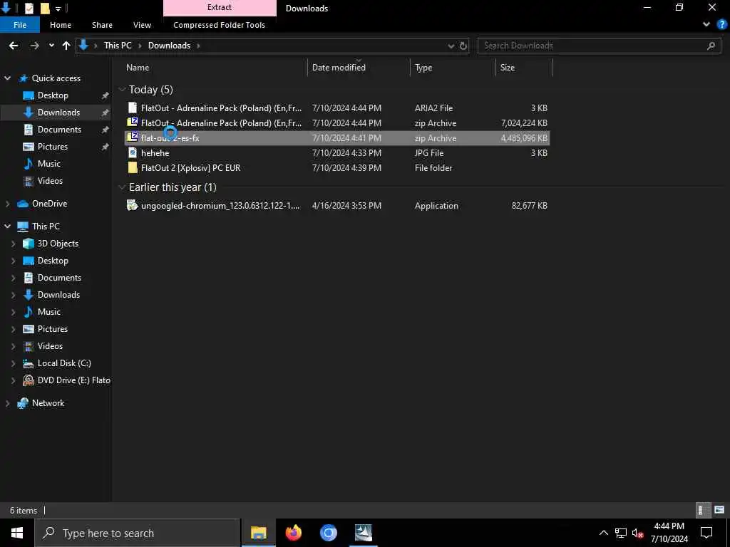Click the Extract contextual tab header
The height and width of the screenshot is (547, 730).
click(x=220, y=7)
